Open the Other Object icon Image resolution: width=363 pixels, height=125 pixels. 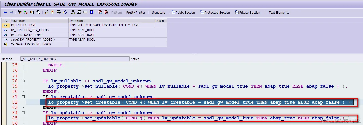tap(32, 12)
